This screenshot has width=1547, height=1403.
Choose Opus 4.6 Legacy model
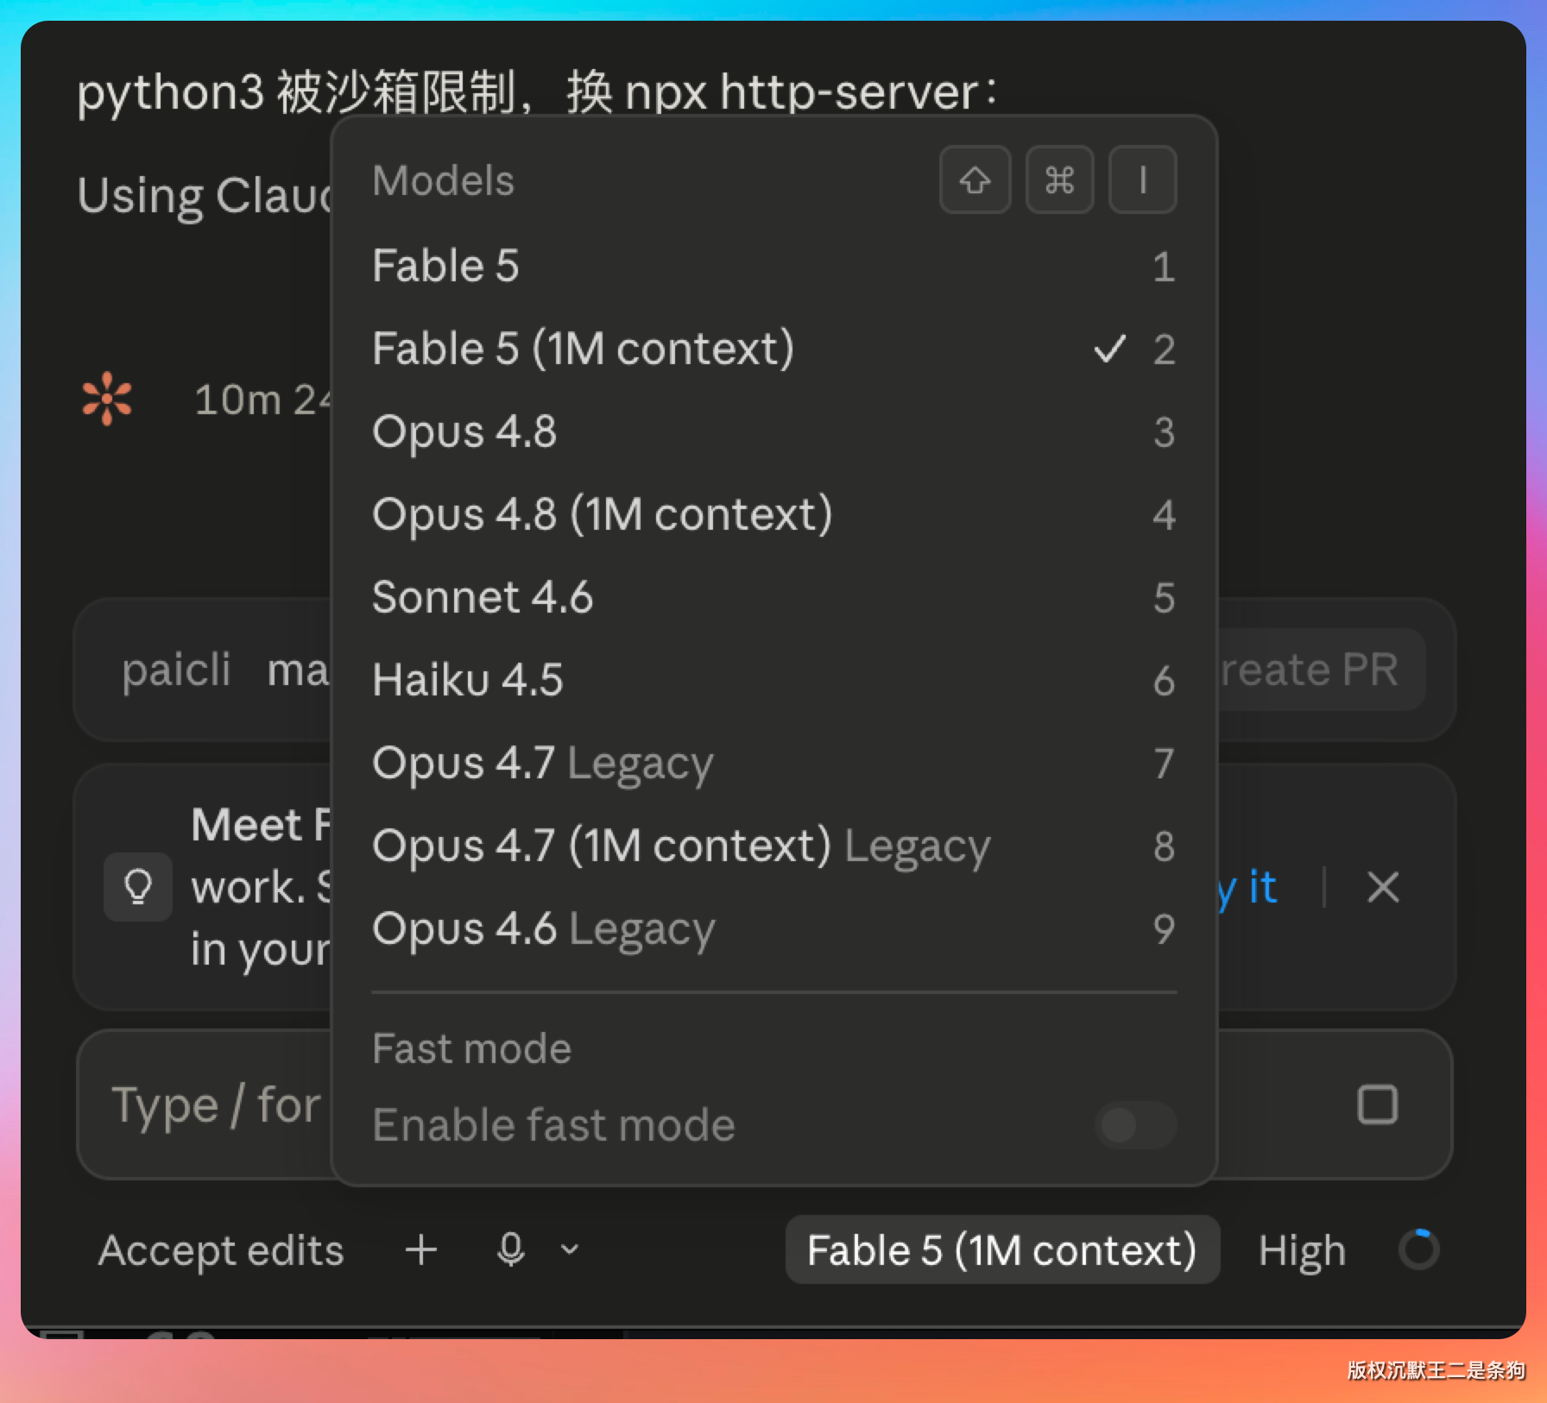click(773, 928)
